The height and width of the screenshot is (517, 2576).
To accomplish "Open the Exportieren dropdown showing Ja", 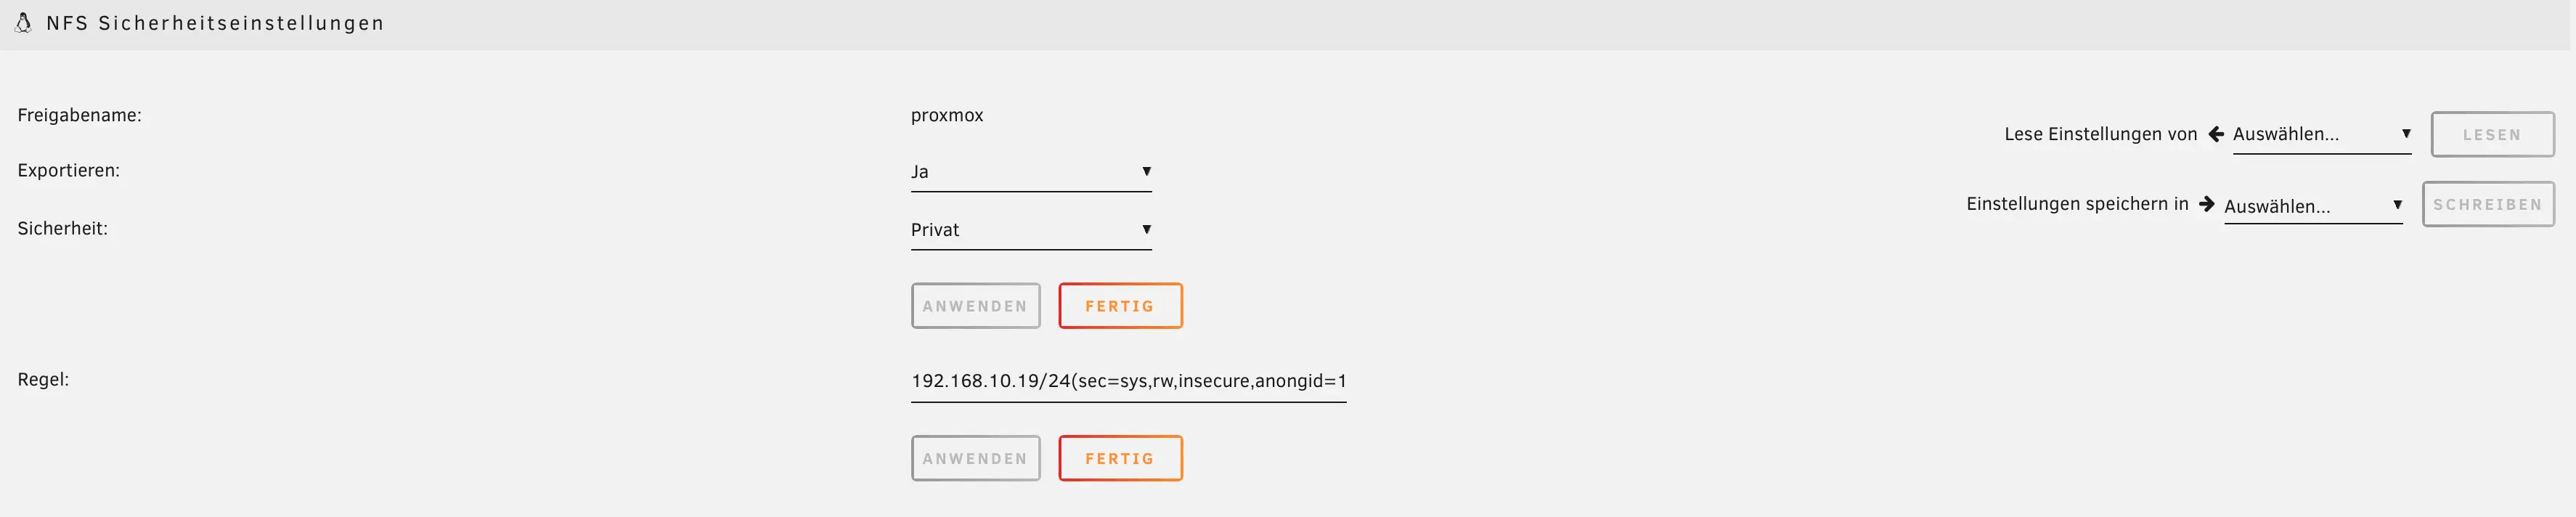I will pos(1030,172).
